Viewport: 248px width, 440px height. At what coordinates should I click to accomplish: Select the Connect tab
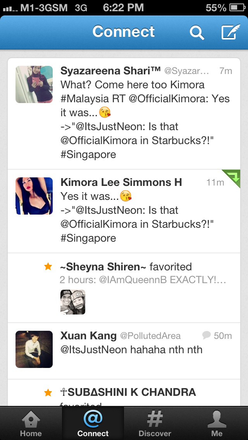93,423
